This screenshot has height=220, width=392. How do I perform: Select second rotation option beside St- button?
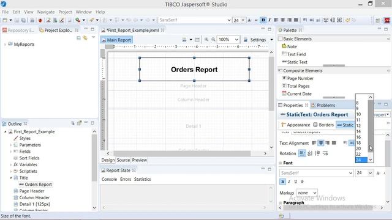pyautogui.click(x=310, y=153)
